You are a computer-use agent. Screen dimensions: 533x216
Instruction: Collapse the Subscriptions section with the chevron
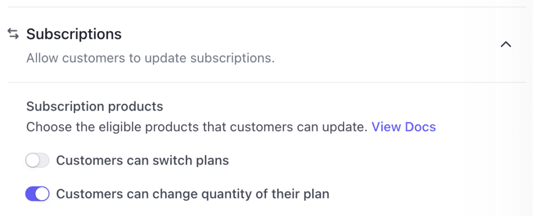point(505,45)
